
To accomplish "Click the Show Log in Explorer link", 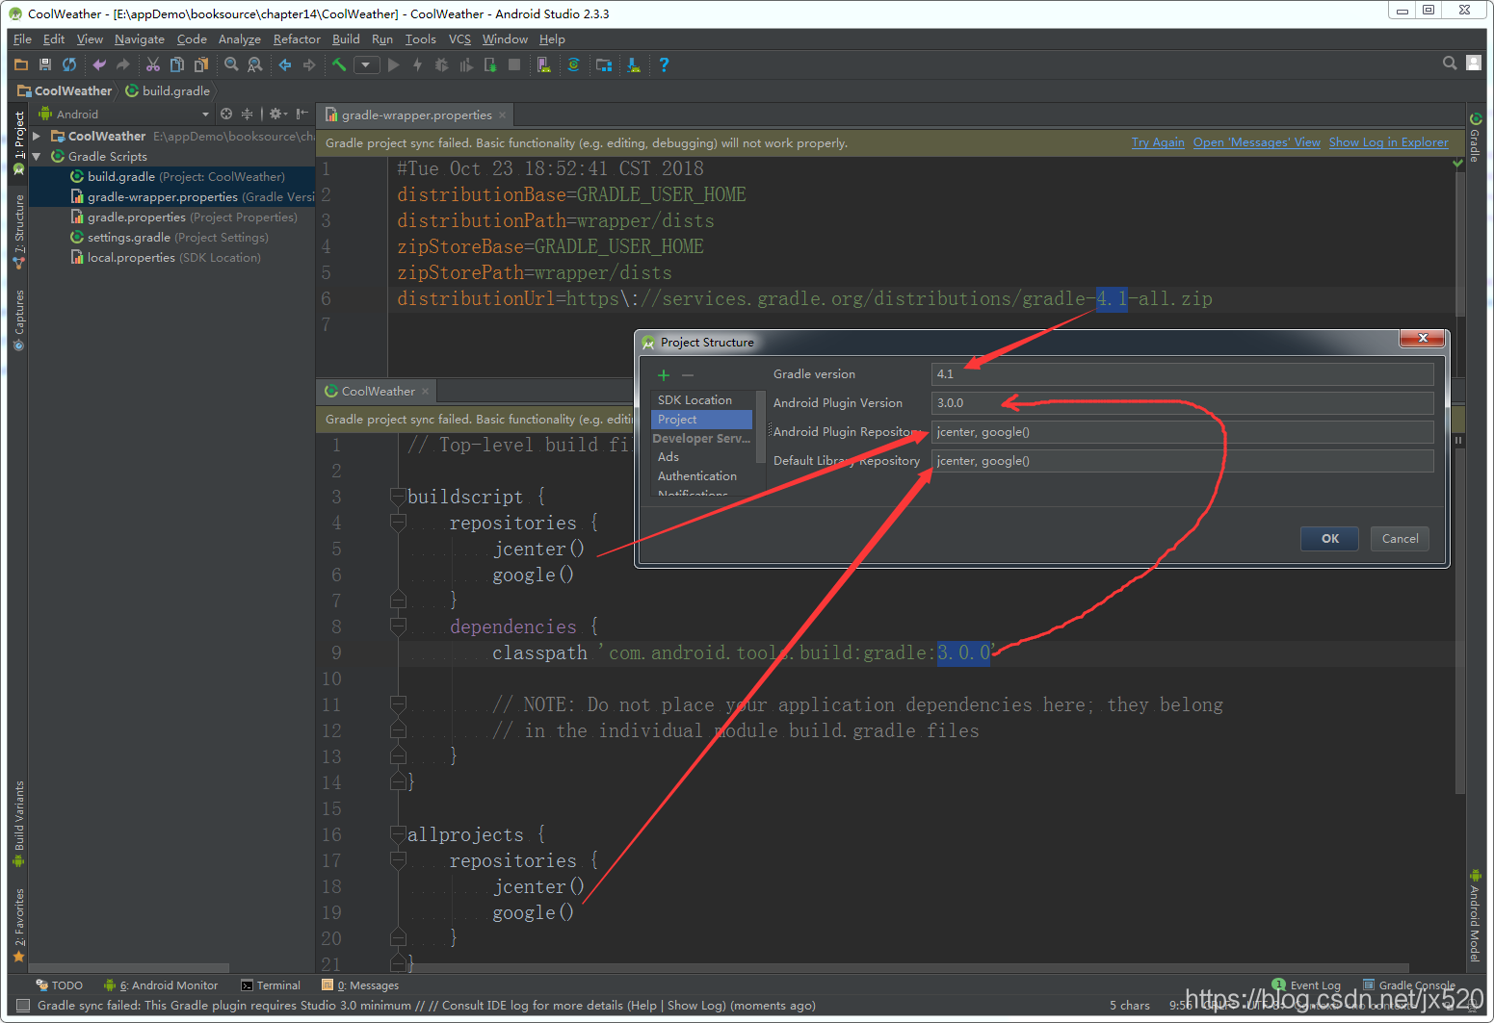I will 1388,142.
